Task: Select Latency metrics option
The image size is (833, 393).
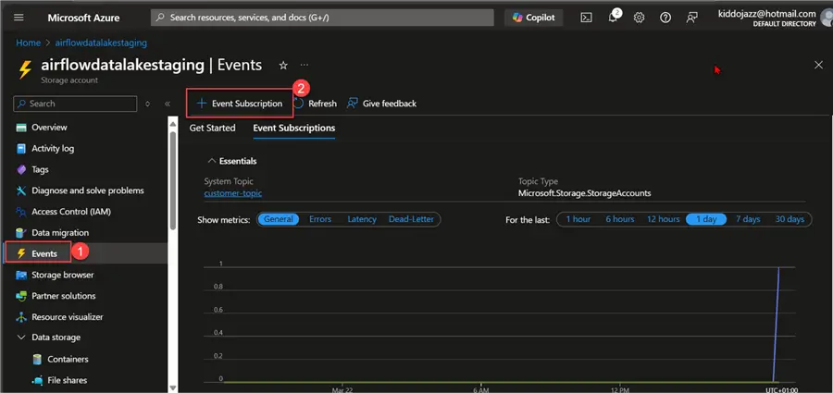Action: (362, 219)
